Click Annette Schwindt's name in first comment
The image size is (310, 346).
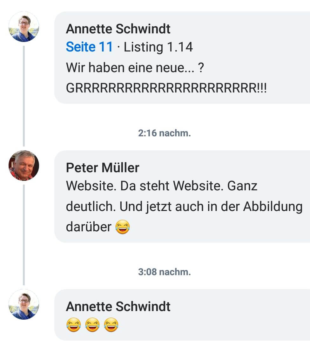[118, 29]
